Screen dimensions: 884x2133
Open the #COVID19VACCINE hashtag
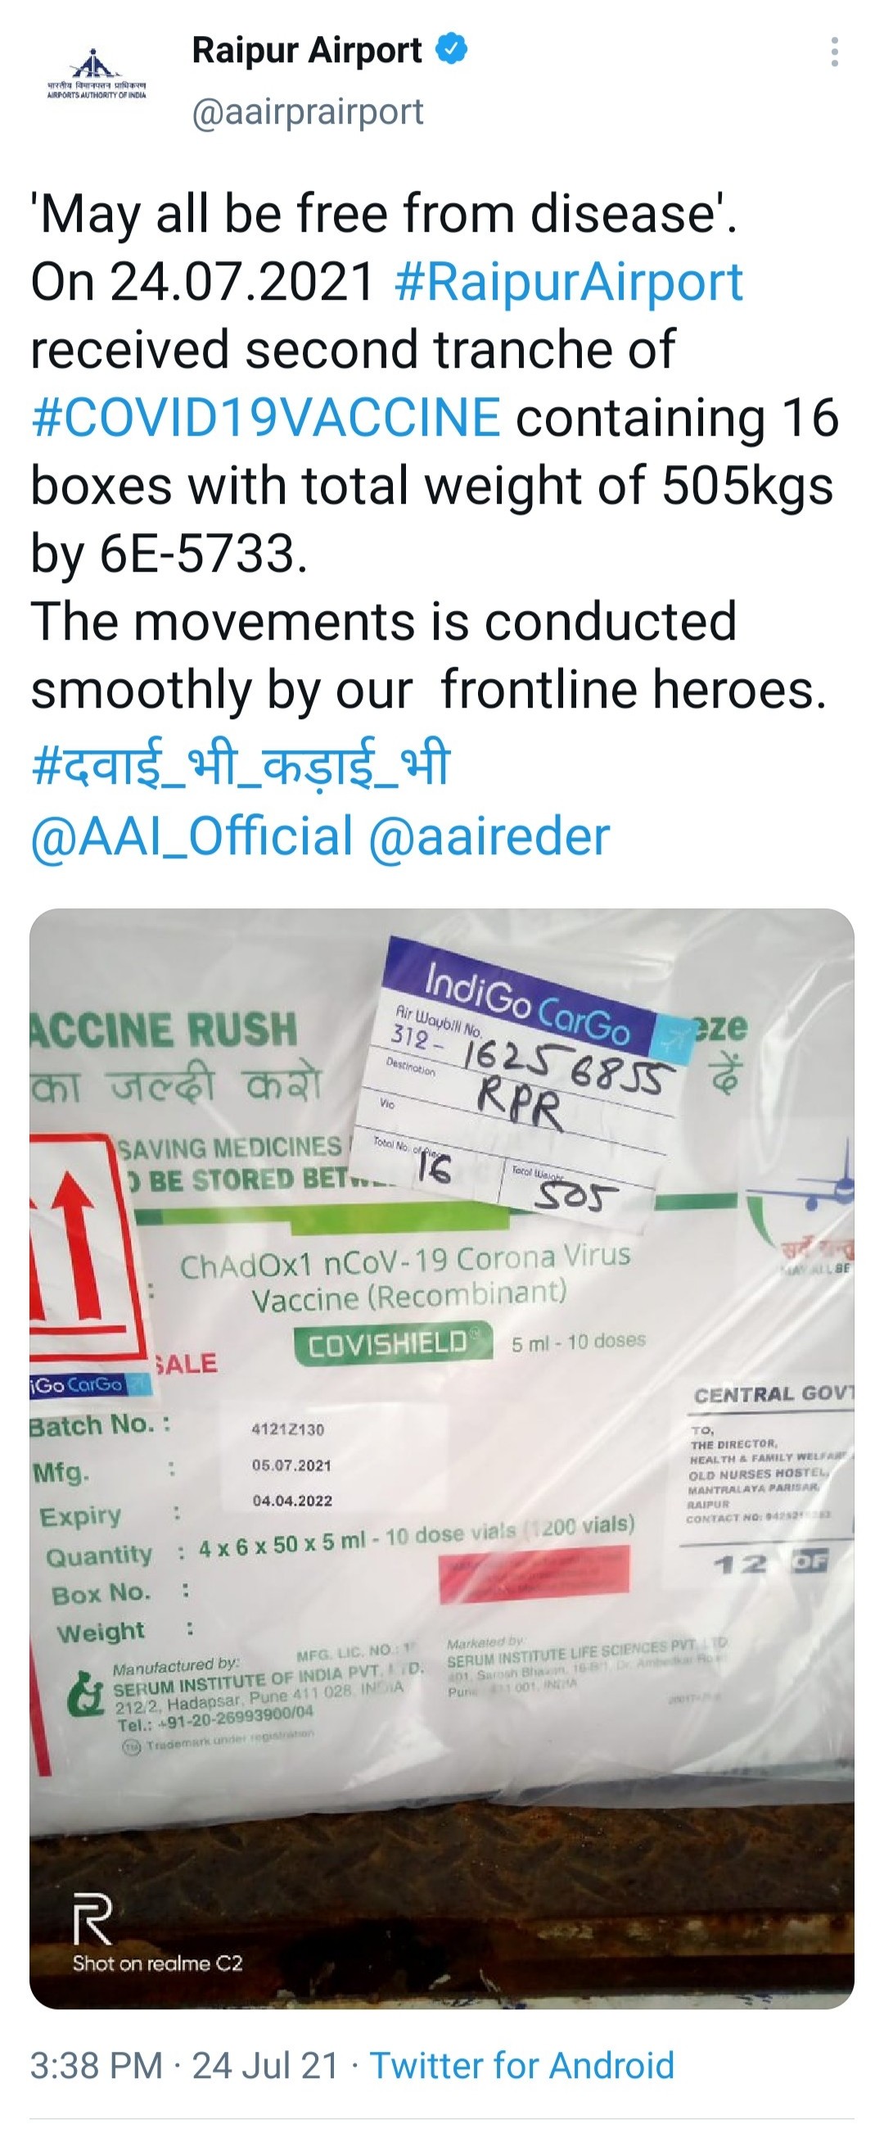[x=266, y=416]
